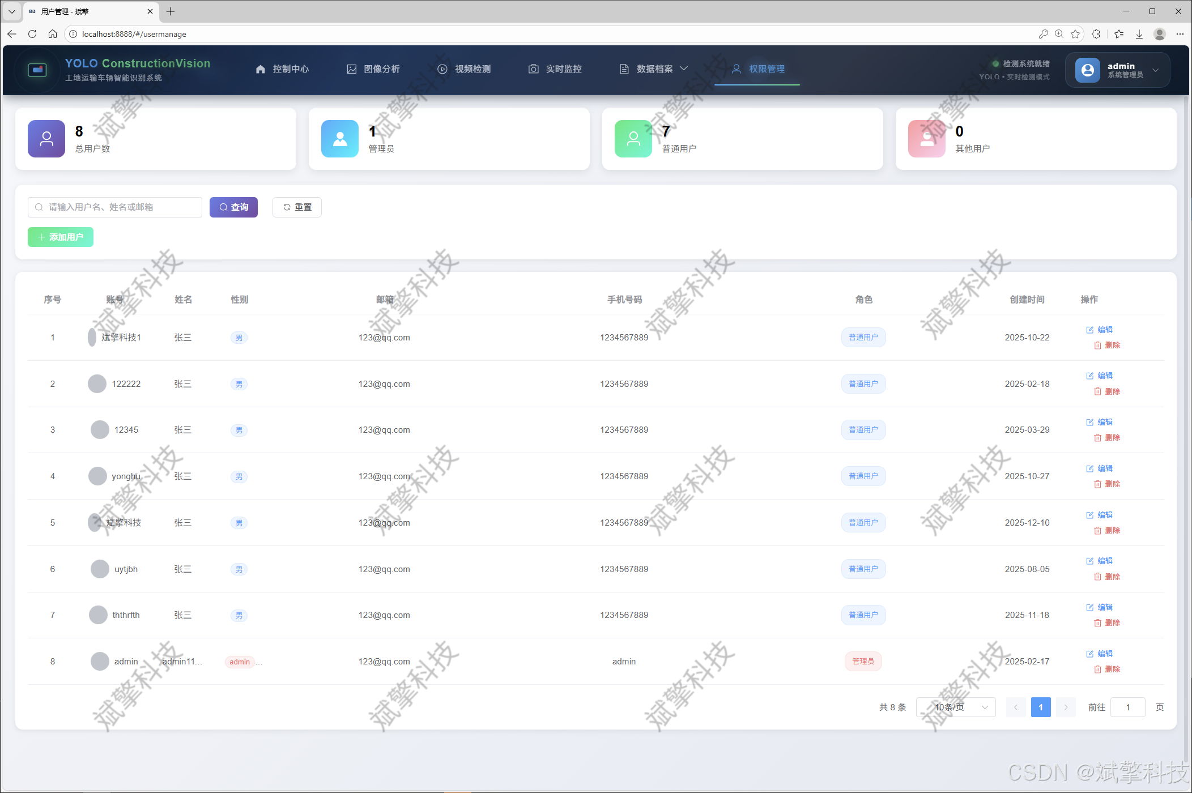Click the edit icon for user 122222
The height and width of the screenshot is (793, 1192).
pos(1089,376)
